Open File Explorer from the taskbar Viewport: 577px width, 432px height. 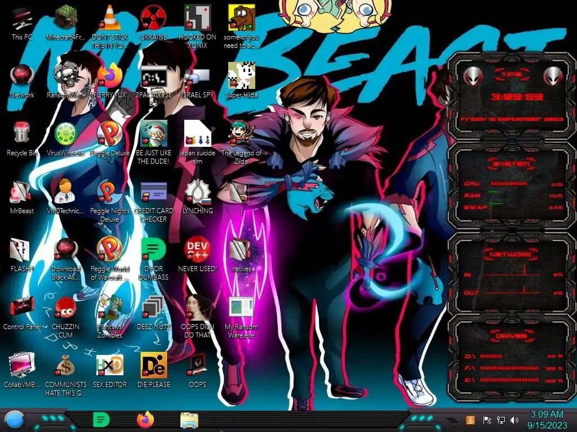point(189,420)
